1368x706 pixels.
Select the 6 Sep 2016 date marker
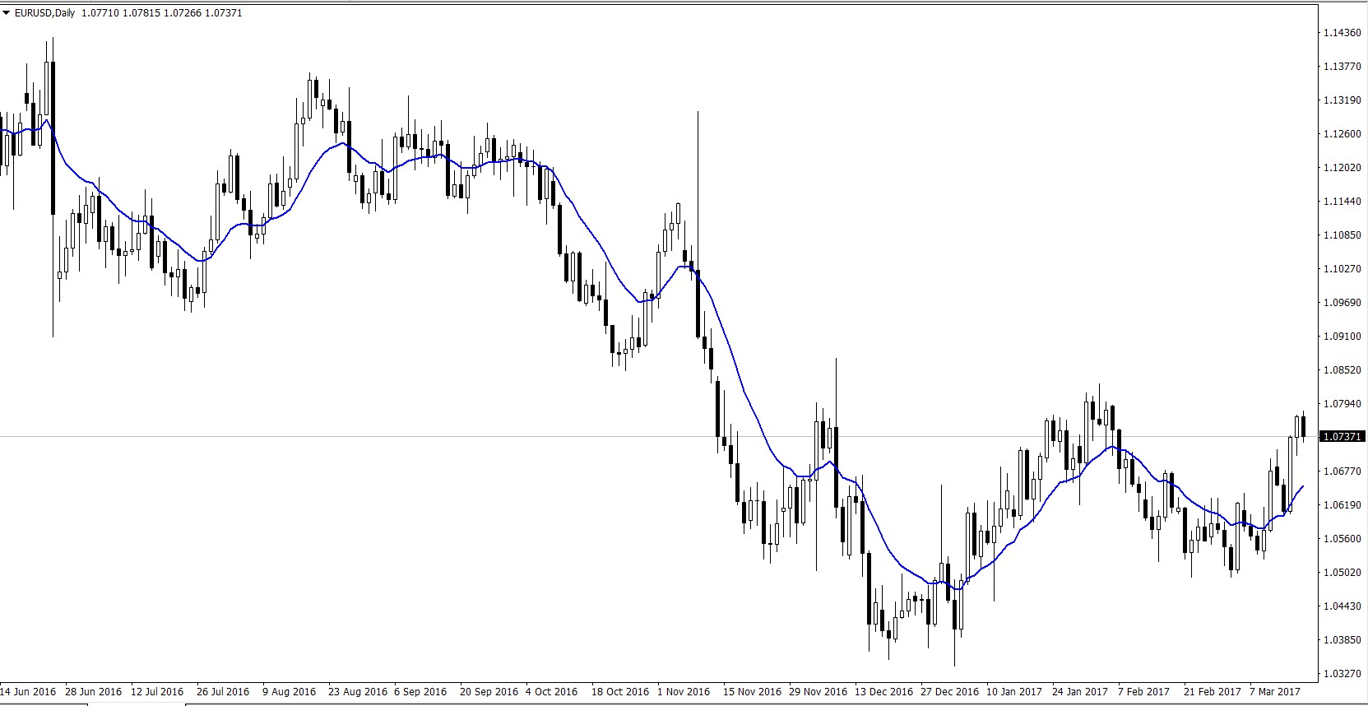click(420, 692)
